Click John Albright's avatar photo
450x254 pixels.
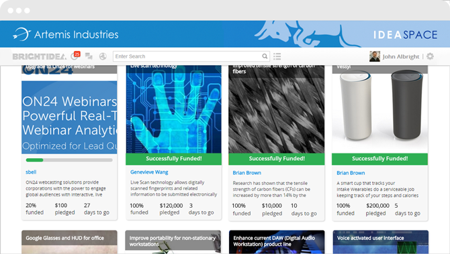click(x=375, y=56)
